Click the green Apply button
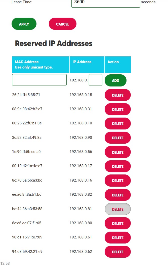The width and height of the screenshot is (168, 266). (24, 24)
